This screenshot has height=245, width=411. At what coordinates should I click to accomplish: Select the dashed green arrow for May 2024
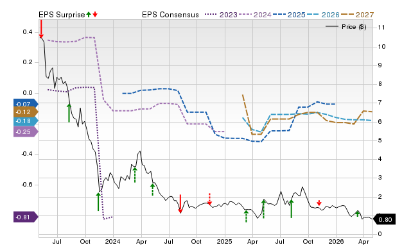[x=153, y=189]
